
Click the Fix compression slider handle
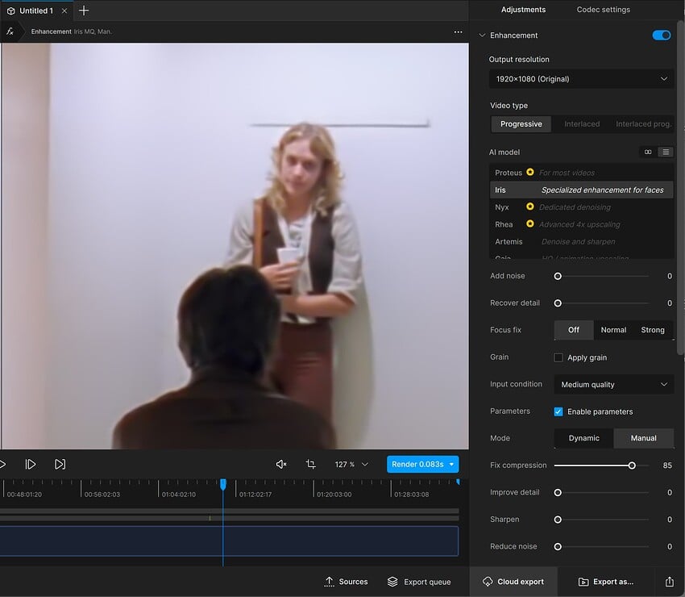[x=632, y=465]
